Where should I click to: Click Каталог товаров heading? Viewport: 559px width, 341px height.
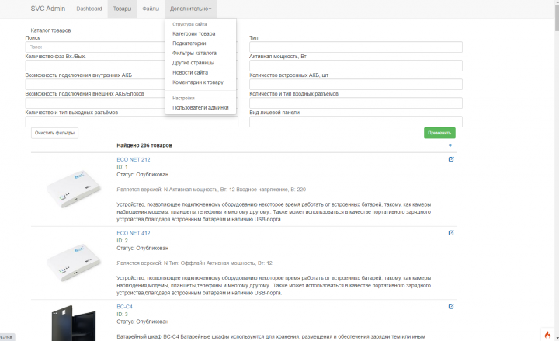(x=50, y=30)
